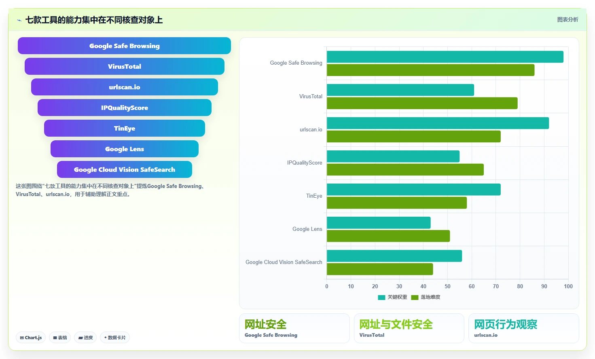The image size is (595, 359).
Task: Click the urlscan.io y-axis label
Action: click(311, 130)
